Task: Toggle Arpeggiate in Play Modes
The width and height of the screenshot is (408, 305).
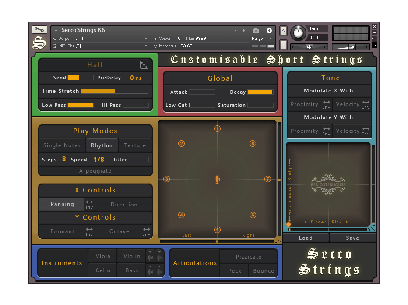Action: [95, 171]
